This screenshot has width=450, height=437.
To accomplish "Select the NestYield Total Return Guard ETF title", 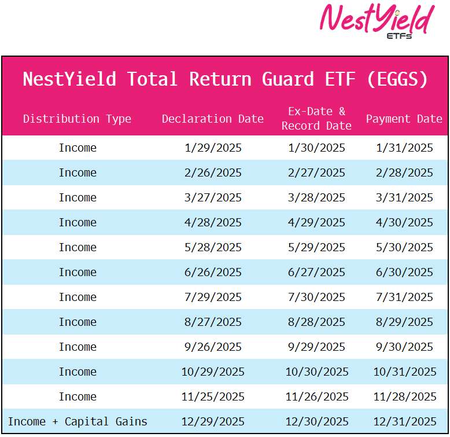I will [225, 79].
